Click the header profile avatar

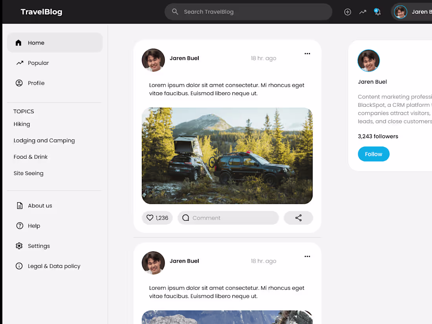click(400, 12)
